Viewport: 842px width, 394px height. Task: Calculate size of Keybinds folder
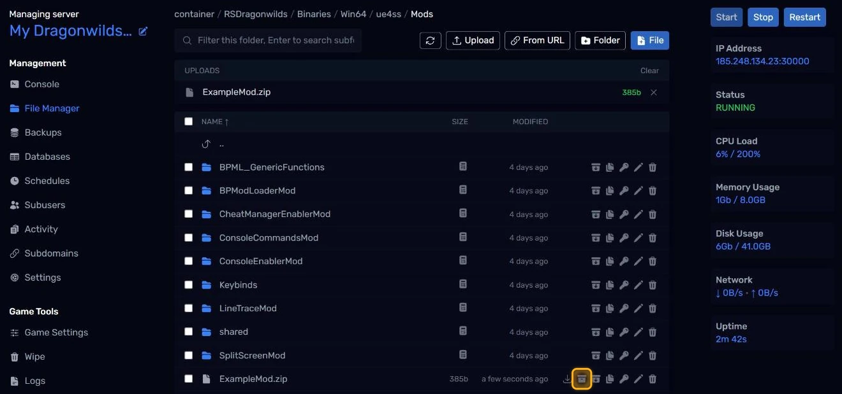(x=463, y=285)
